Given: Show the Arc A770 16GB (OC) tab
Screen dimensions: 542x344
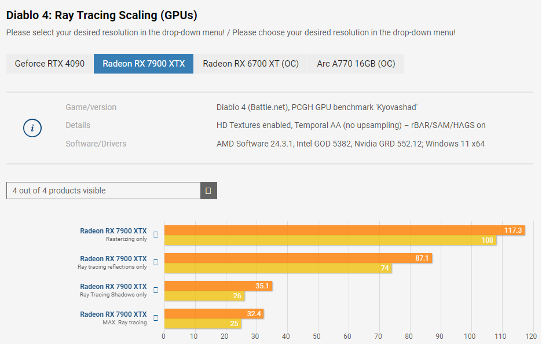Looking at the screenshot, I should tap(356, 64).
